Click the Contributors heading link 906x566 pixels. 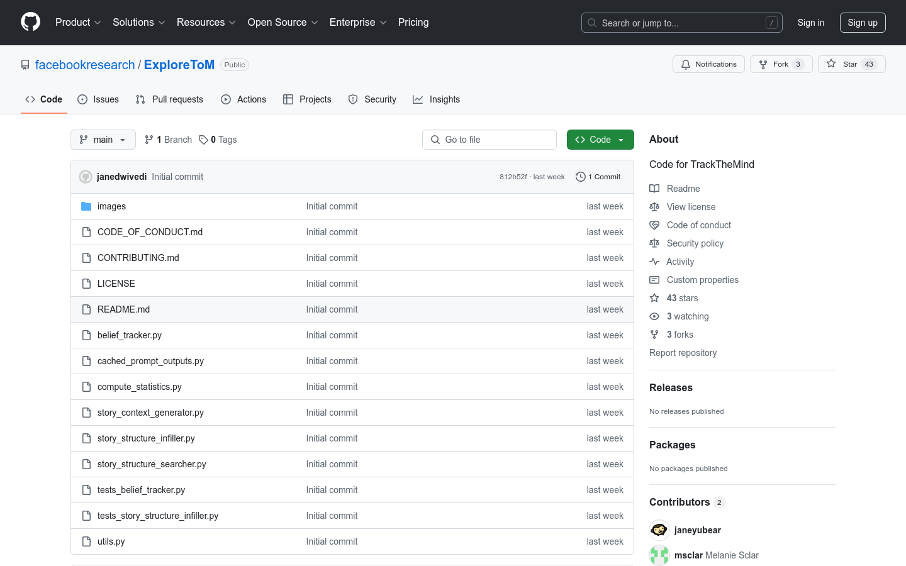click(687, 502)
